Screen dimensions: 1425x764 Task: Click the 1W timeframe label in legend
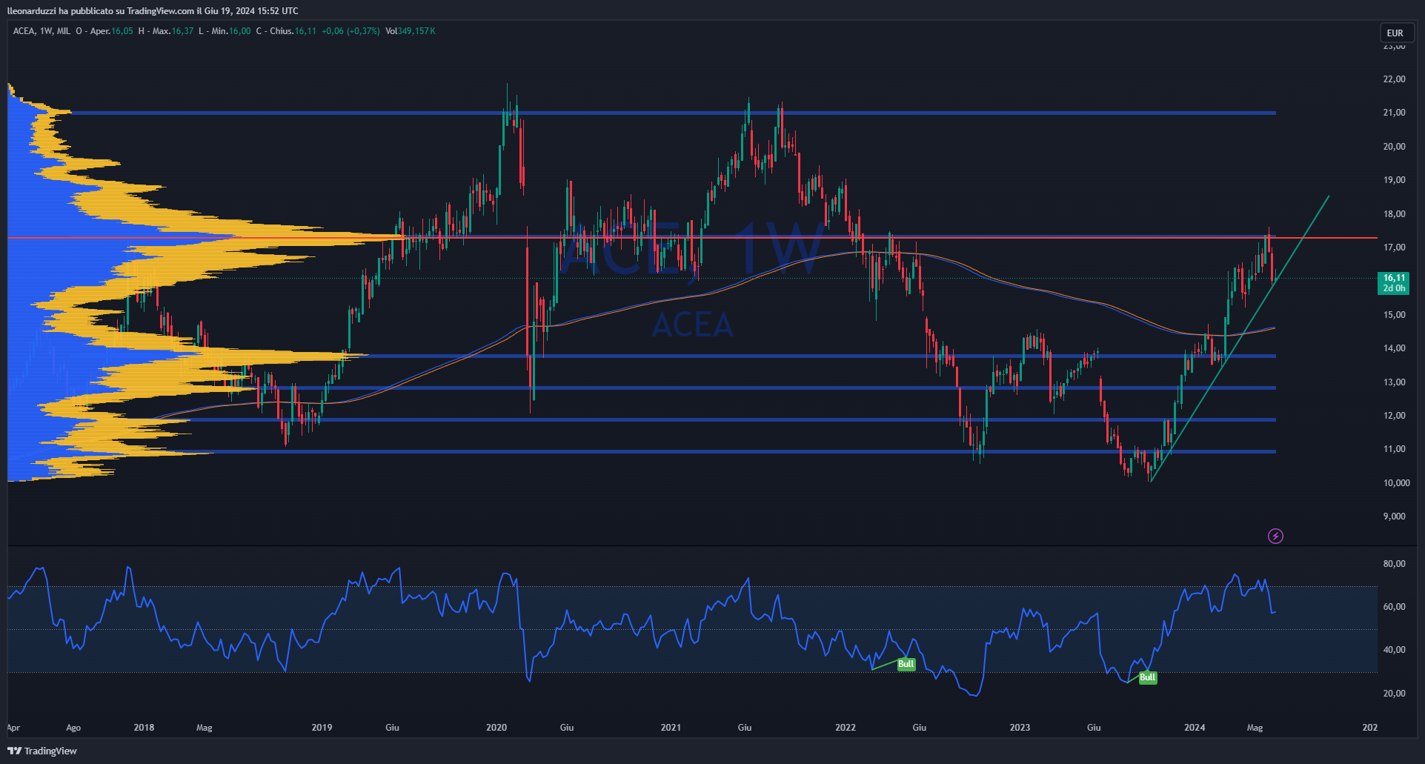(x=46, y=31)
